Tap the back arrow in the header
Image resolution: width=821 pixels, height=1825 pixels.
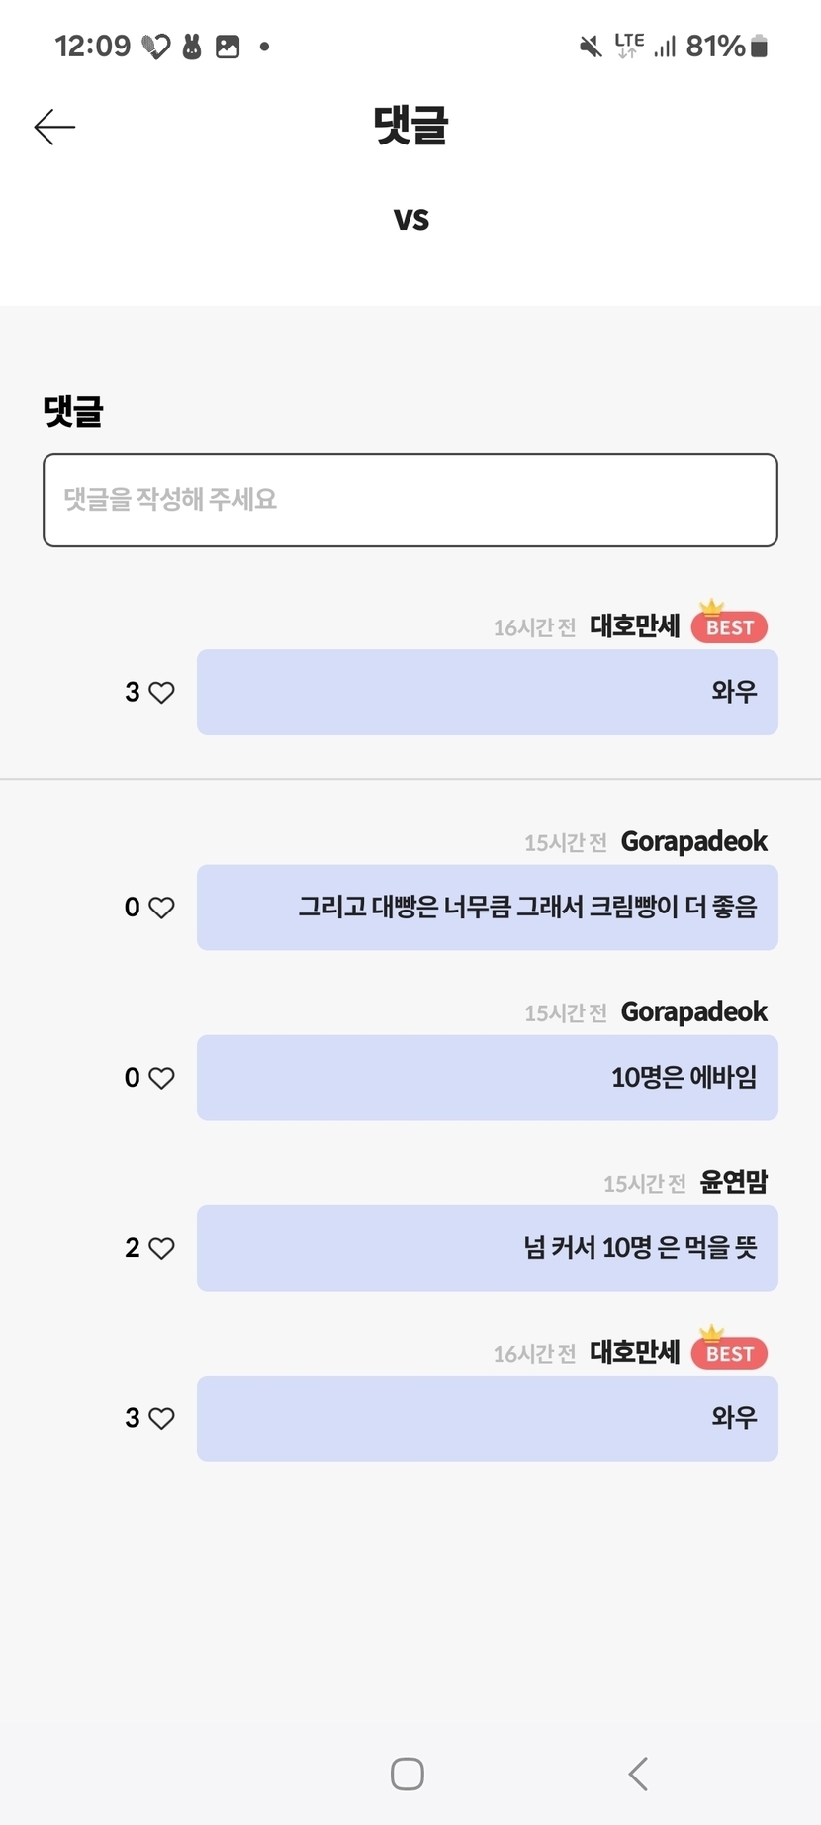coord(54,127)
